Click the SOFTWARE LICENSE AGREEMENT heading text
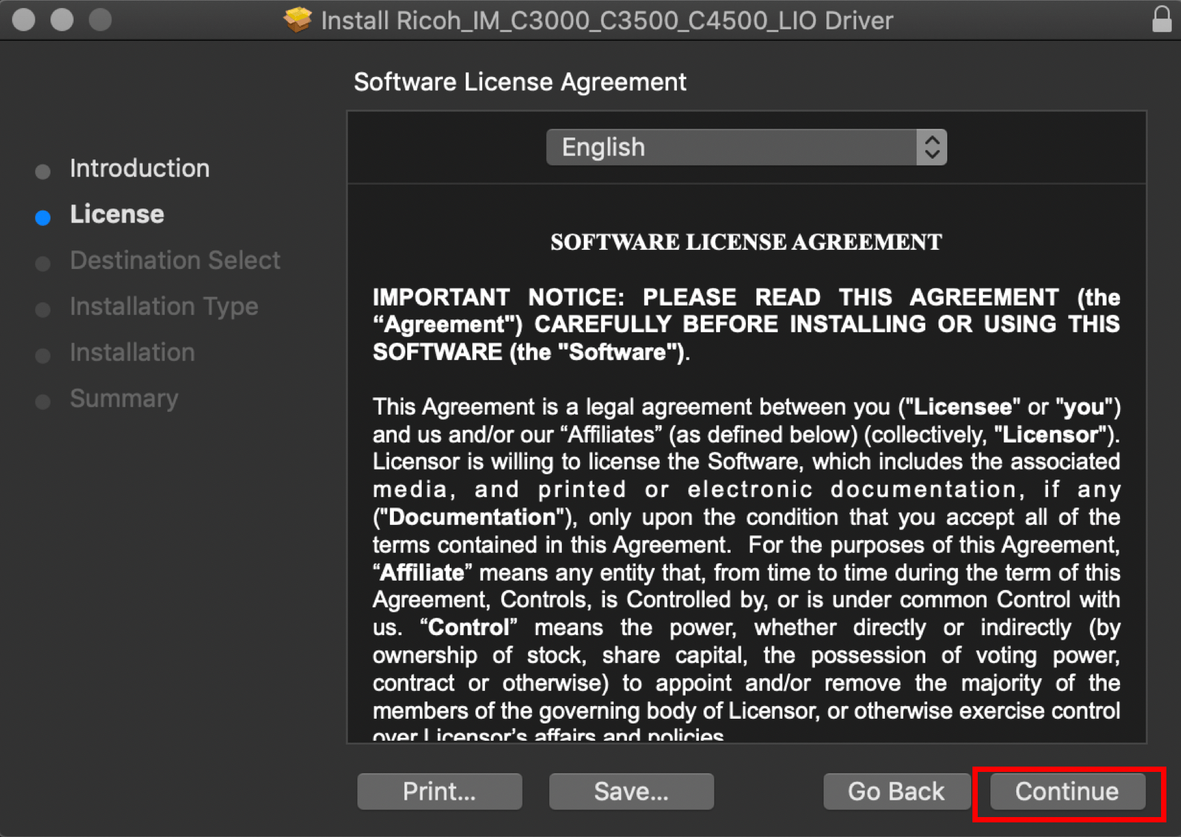The image size is (1181, 837). point(746,242)
